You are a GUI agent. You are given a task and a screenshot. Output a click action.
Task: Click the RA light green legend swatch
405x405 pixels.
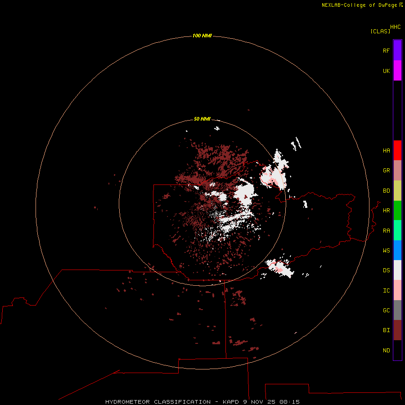click(397, 230)
